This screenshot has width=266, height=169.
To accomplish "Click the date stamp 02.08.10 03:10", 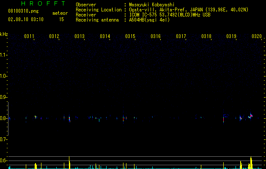I will (26, 19).
